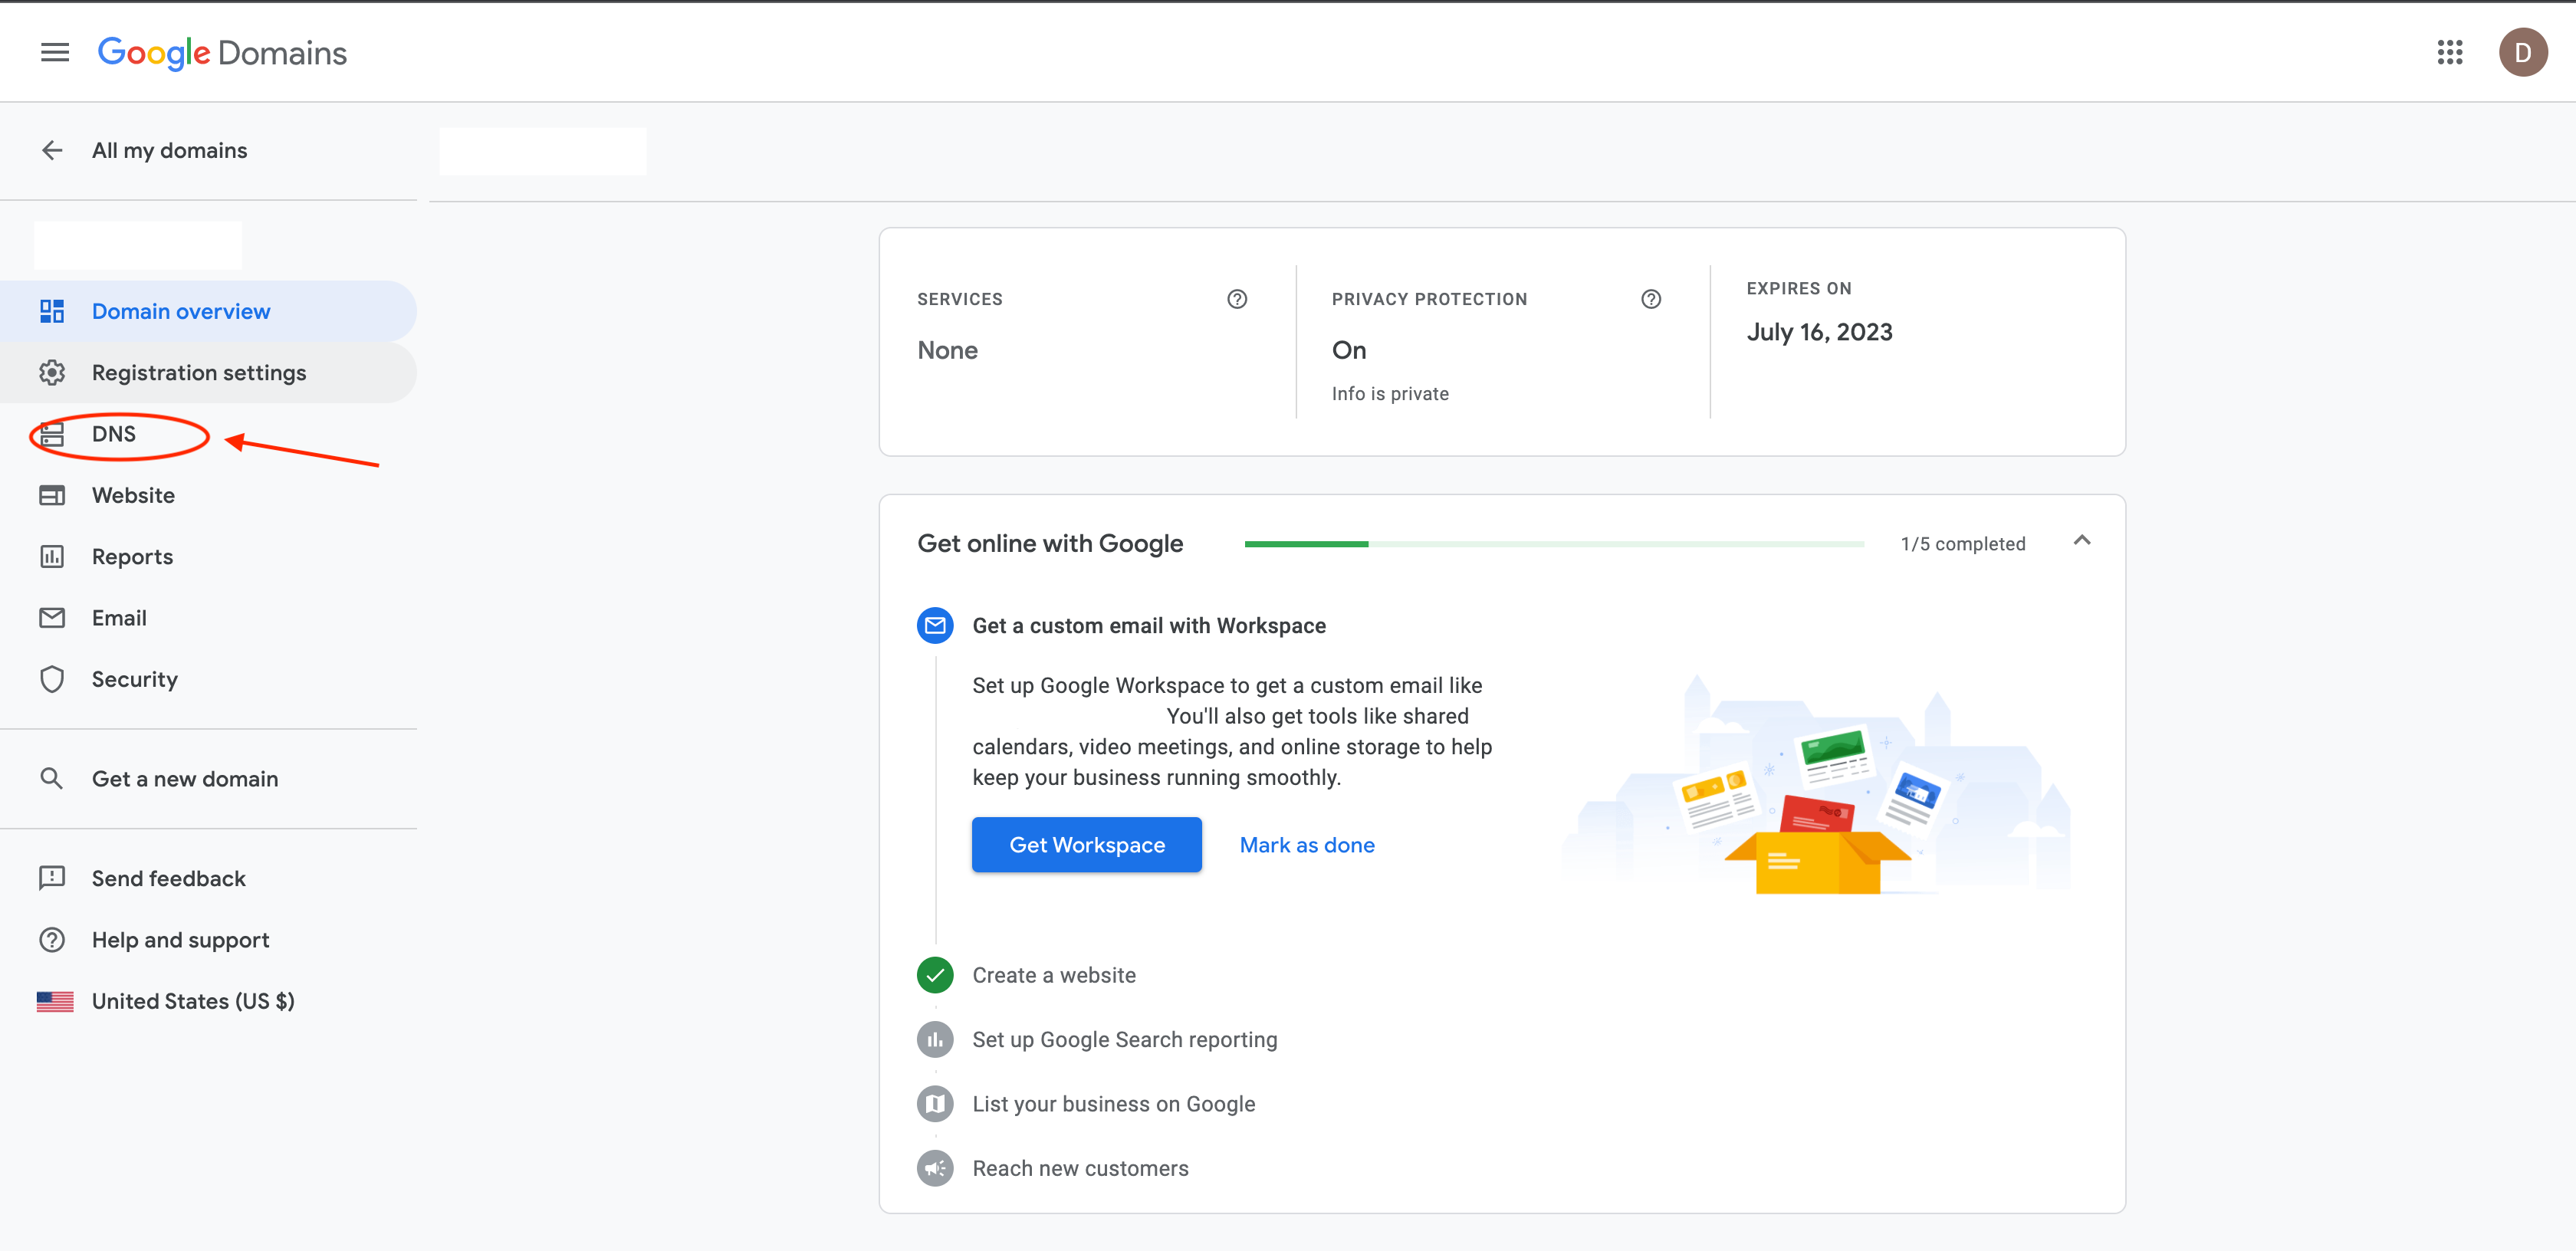
Task: Click the Registration settings gear icon
Action: (x=52, y=372)
